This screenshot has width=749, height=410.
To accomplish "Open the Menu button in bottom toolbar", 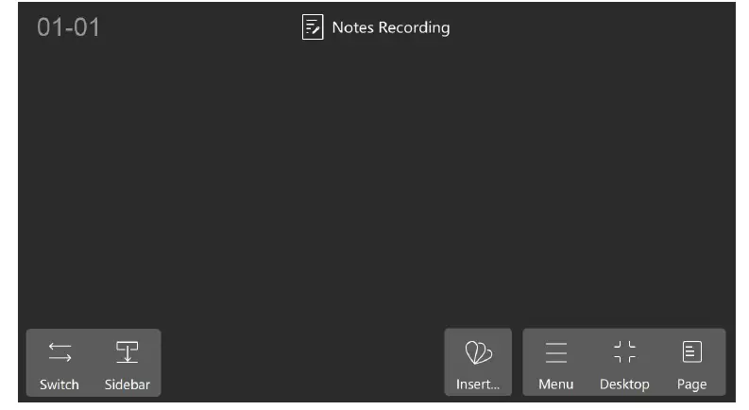I will tap(556, 363).
